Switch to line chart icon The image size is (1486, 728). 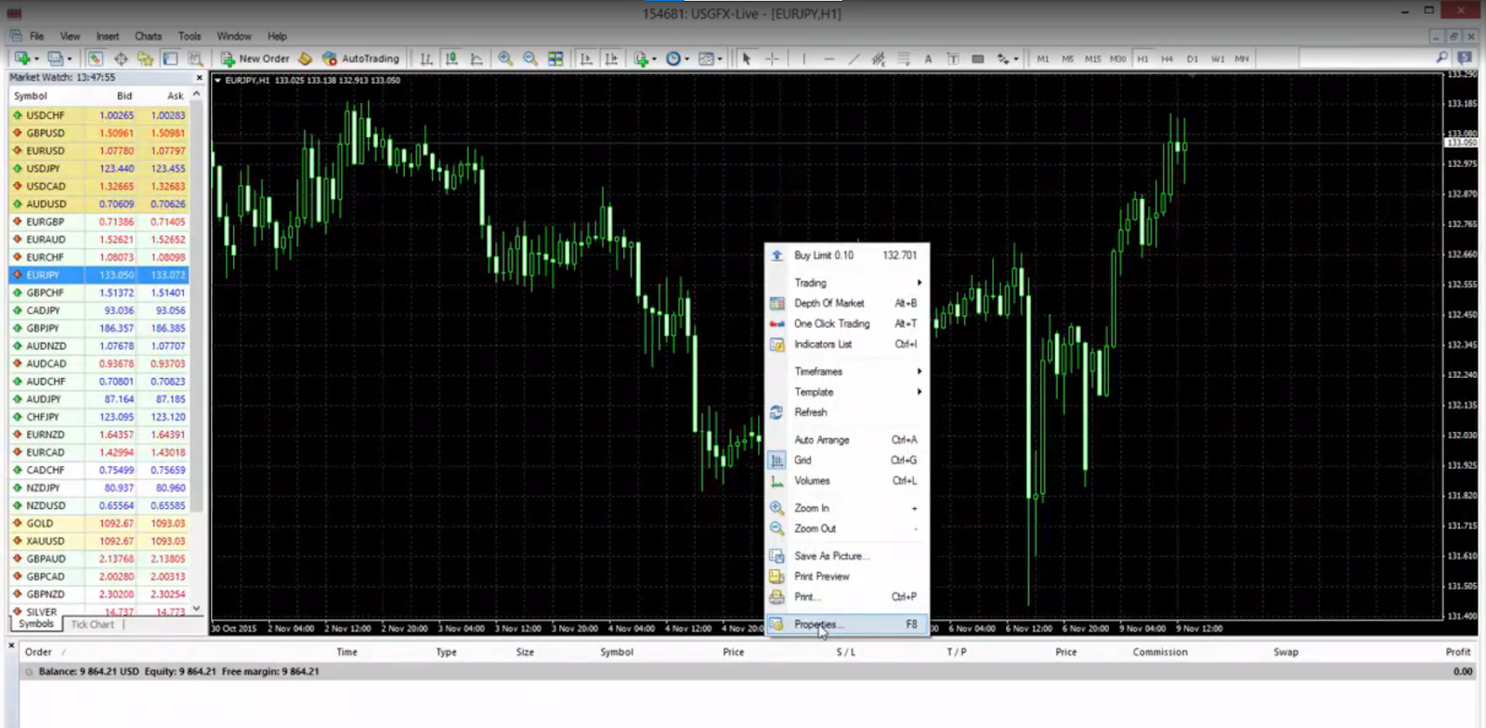pyautogui.click(x=476, y=58)
